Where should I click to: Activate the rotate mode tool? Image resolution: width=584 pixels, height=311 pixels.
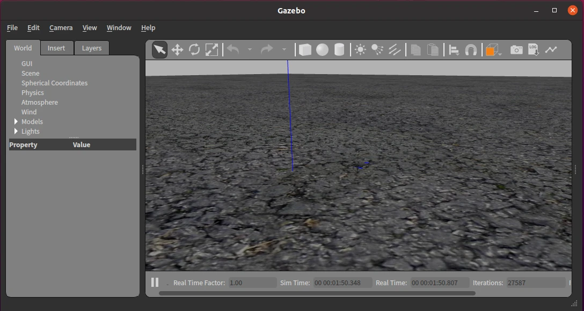194,49
